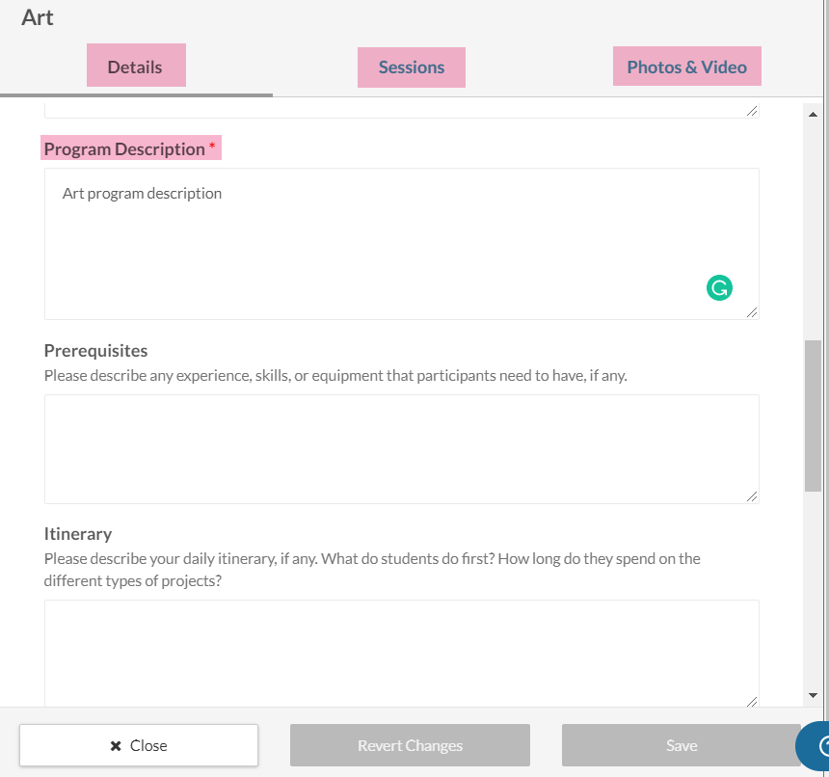Click the Program Description box resize handle
This screenshot has width=829, height=777.
(752, 311)
